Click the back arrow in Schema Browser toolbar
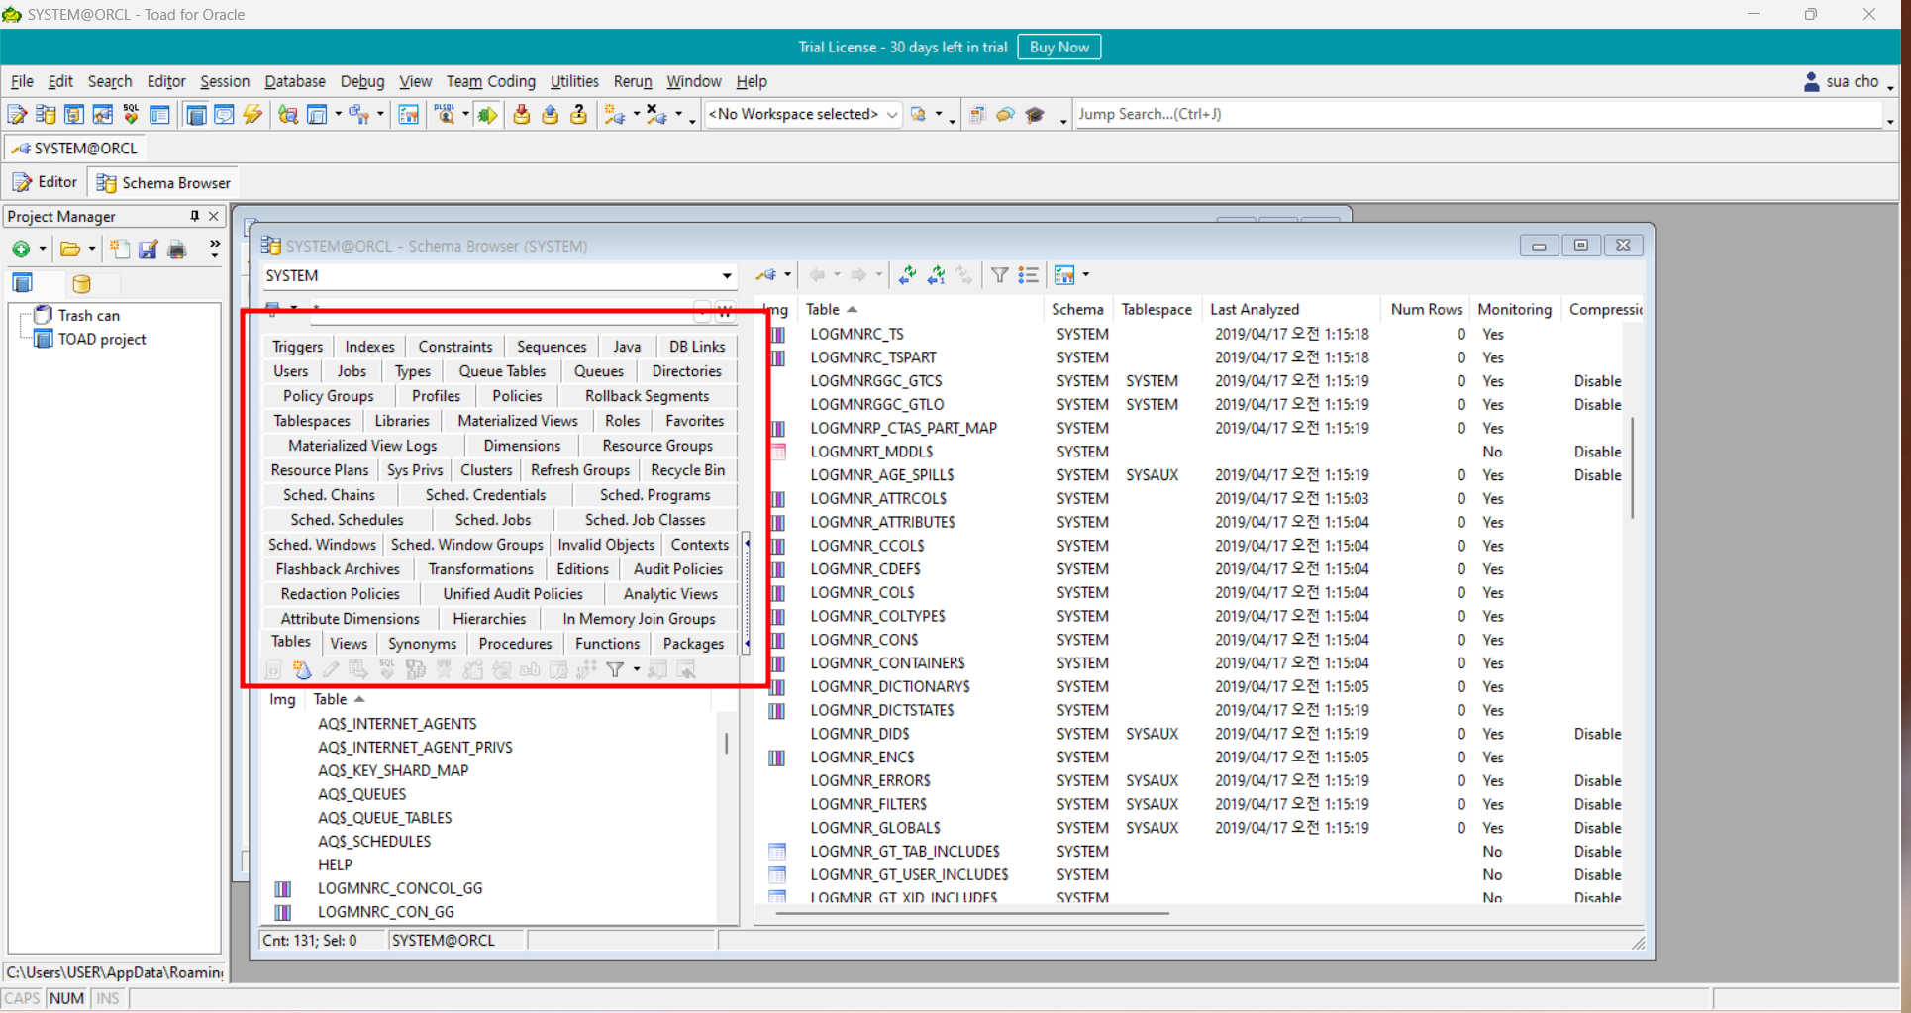This screenshot has height=1013, width=1911. [x=817, y=275]
